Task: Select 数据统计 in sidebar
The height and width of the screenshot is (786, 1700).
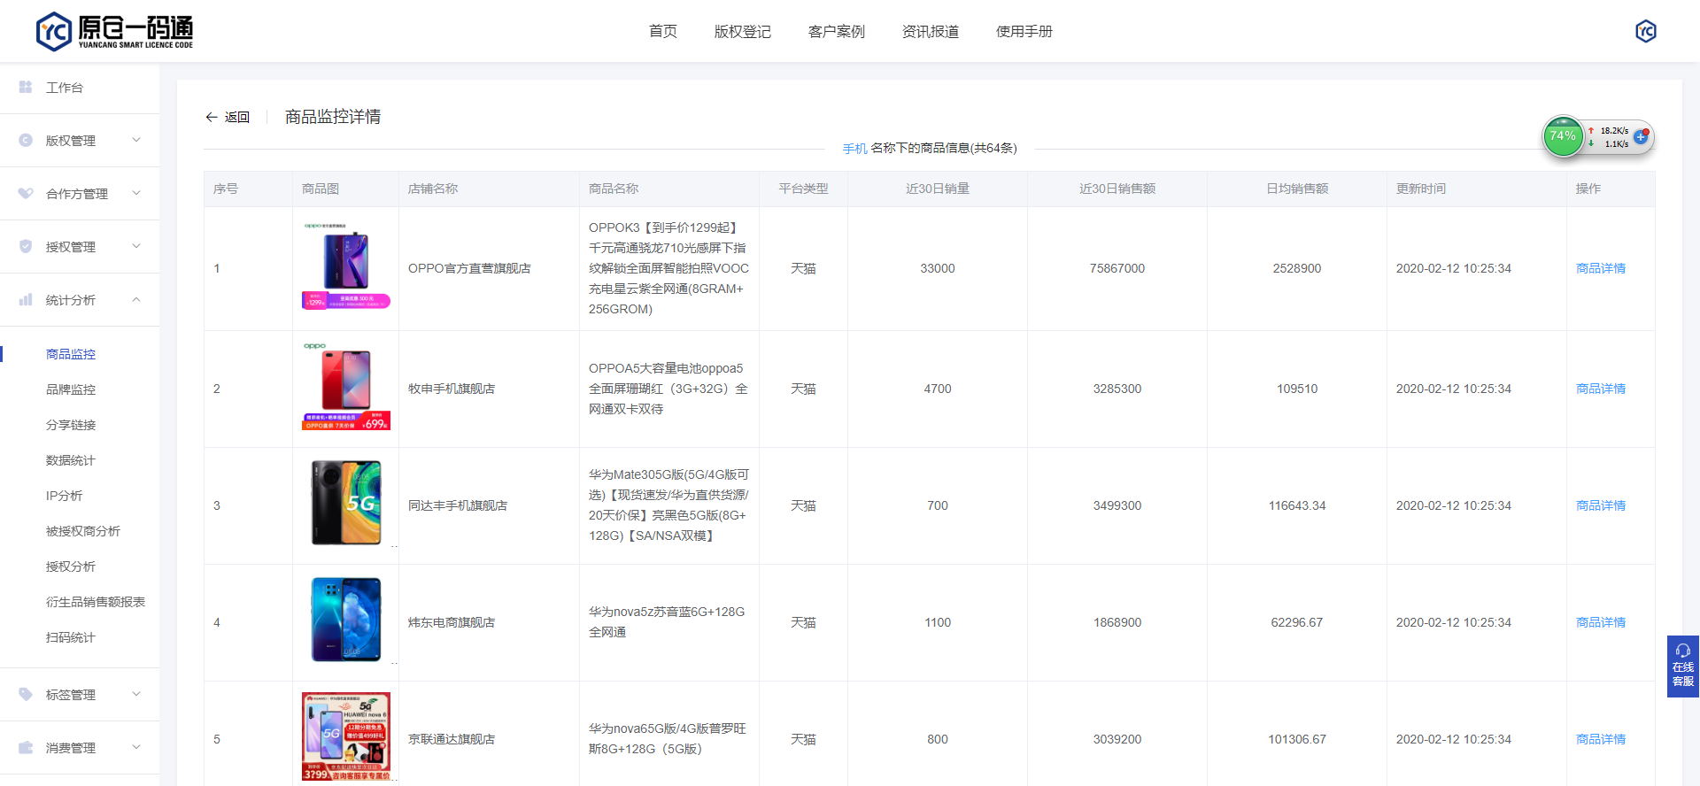Action: (x=71, y=460)
